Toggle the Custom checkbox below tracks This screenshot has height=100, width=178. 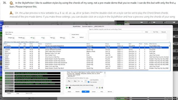click(6, 93)
